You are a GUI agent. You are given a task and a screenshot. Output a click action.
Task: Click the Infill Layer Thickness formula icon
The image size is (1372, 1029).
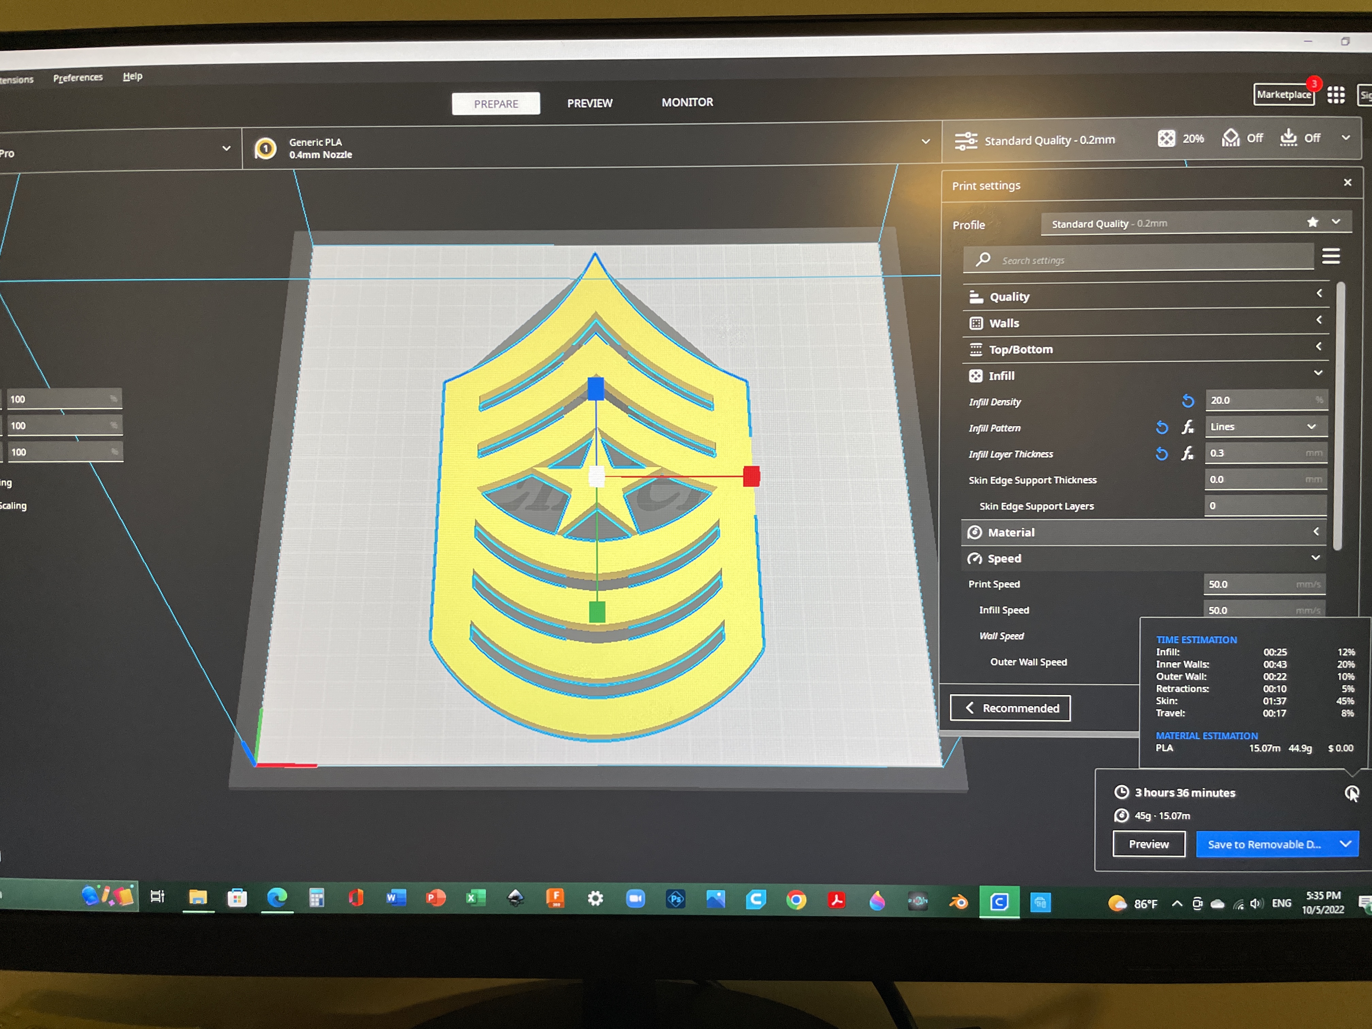pos(1187,453)
